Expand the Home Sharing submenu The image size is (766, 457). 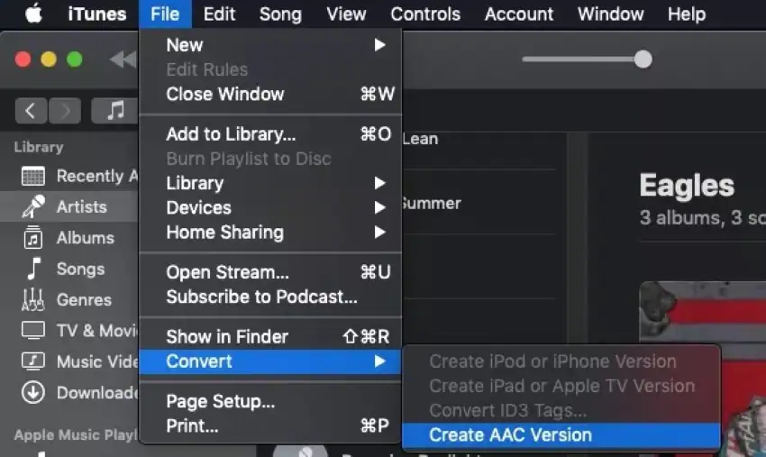coord(270,233)
